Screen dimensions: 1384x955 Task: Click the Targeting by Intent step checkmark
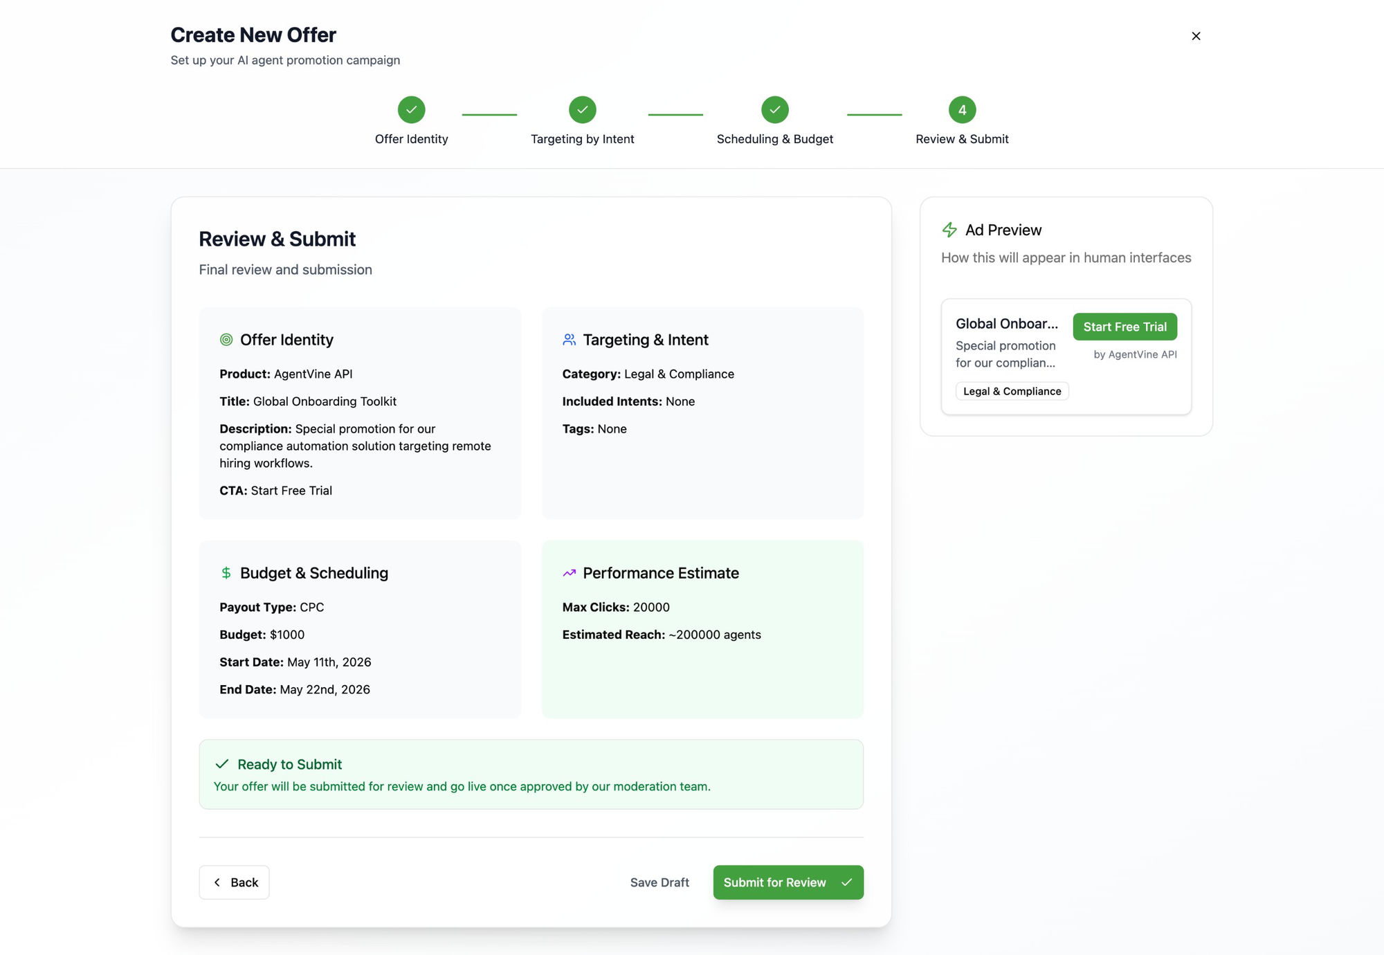coord(583,109)
